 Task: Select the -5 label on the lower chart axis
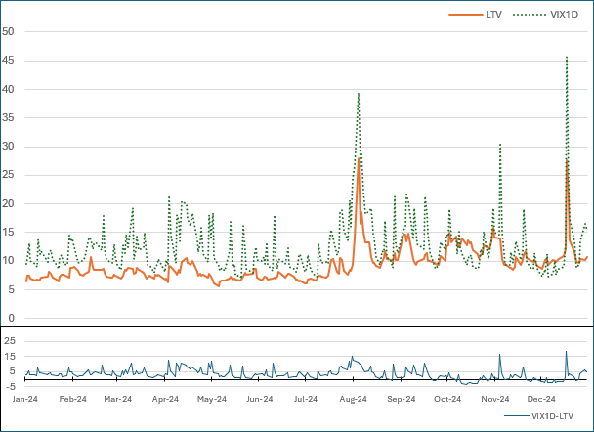9,386
